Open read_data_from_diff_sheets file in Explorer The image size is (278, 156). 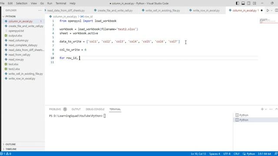[x=26, y=50]
